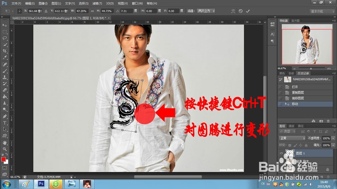Commit the transform with the checkmark

[248, 11]
